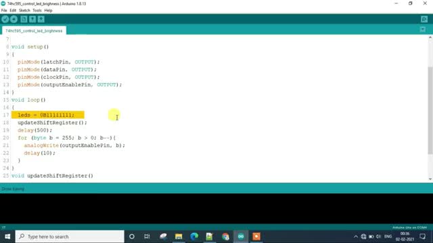Select the 74hc595_control_led_brighness tab
This screenshot has height=243, width=433.
coord(34,30)
